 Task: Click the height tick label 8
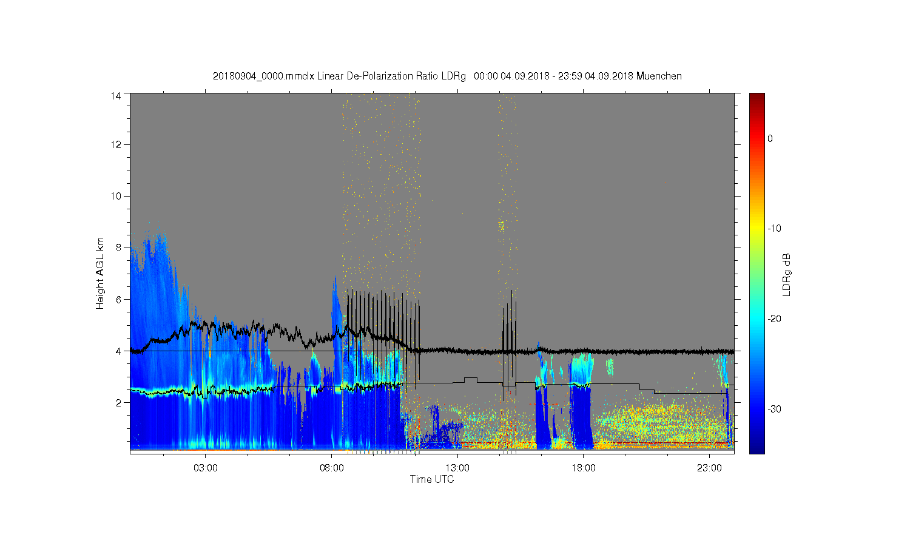[118, 248]
